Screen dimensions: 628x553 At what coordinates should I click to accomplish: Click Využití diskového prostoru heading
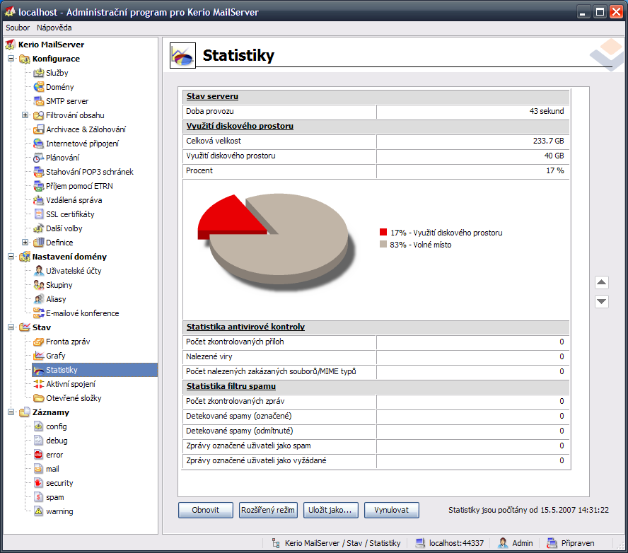(x=240, y=126)
